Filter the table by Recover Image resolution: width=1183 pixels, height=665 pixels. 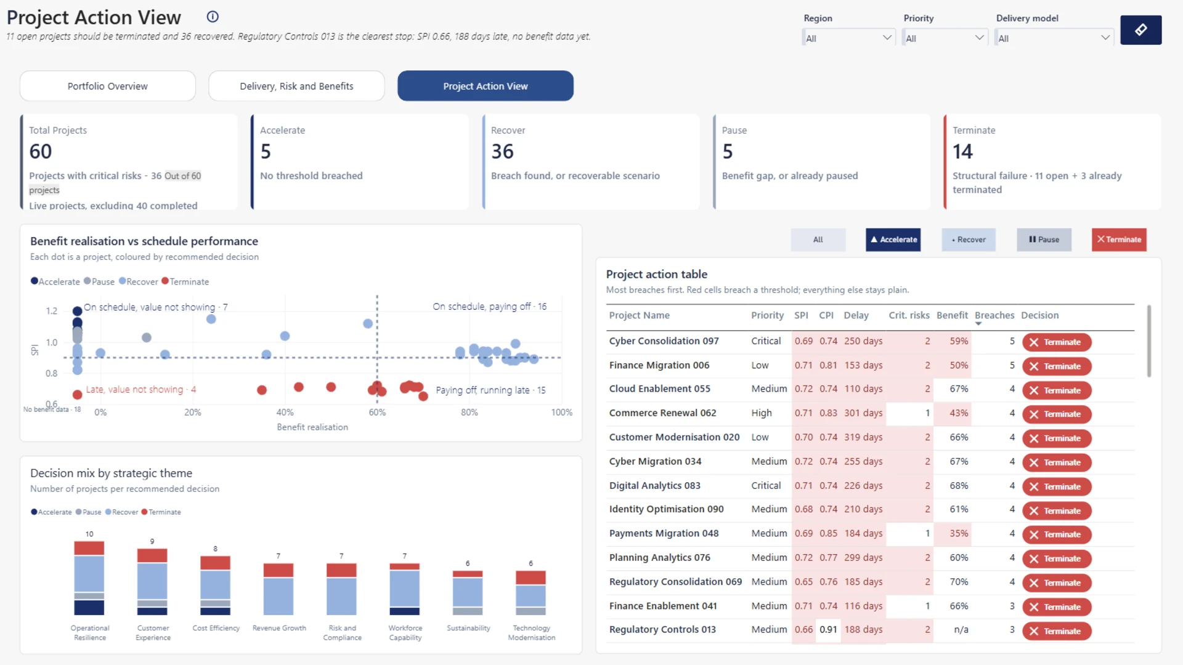pos(969,240)
